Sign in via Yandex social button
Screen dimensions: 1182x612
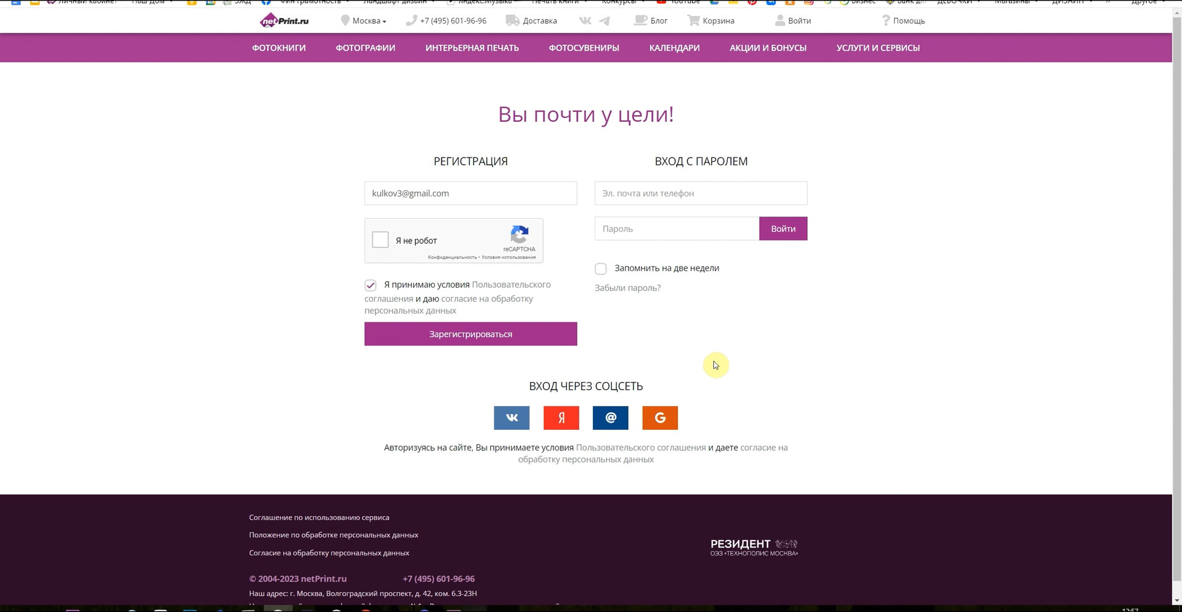[561, 418]
